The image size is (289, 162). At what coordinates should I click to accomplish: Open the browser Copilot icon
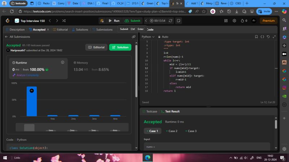pyautogui.click(x=284, y=12)
